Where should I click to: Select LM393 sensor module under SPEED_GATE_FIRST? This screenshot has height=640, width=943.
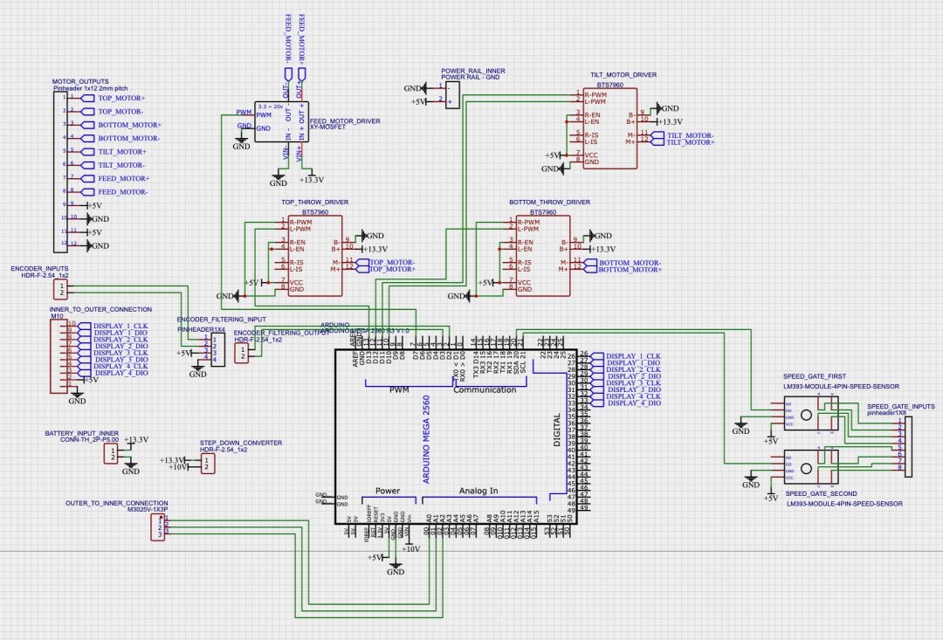pyautogui.click(x=810, y=413)
